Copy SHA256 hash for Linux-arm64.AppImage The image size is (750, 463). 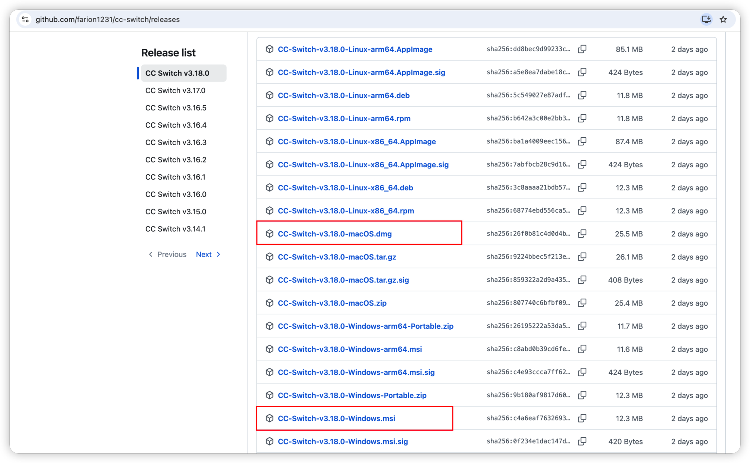click(x=582, y=49)
